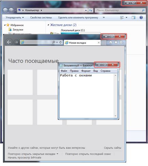Viewport: 148px width, 166px height.
Task: Open the Файл menu in Notepad
Action: [64, 71]
